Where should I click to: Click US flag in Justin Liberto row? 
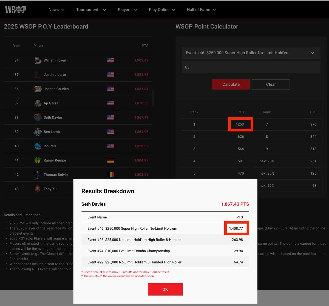(x=111, y=74)
